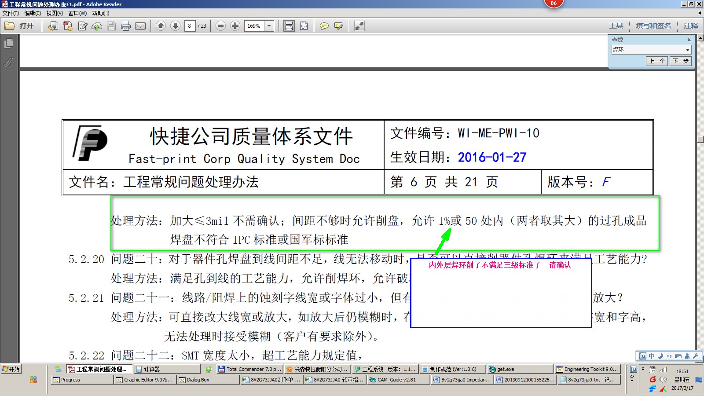Viewport: 704px width, 396px height.
Task: Zoom out with the minus button
Action: point(221,26)
